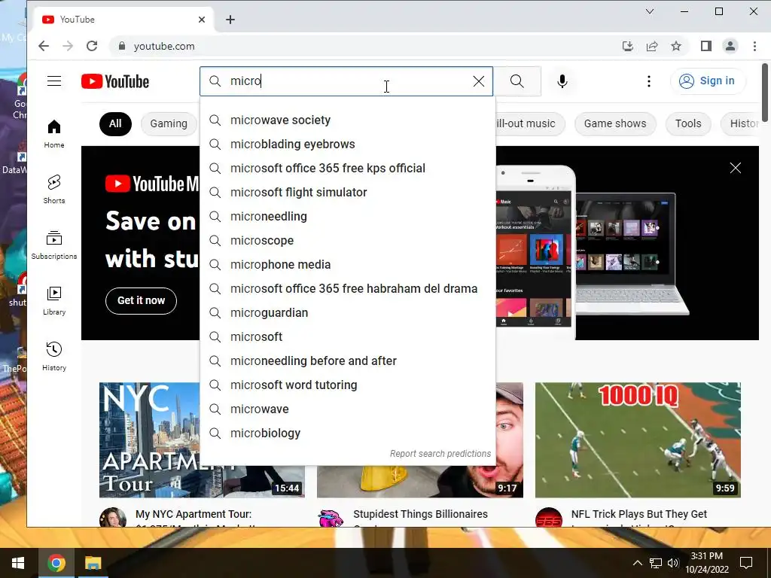Dismiss the YouTube Music banner
771x578 pixels.
735,168
